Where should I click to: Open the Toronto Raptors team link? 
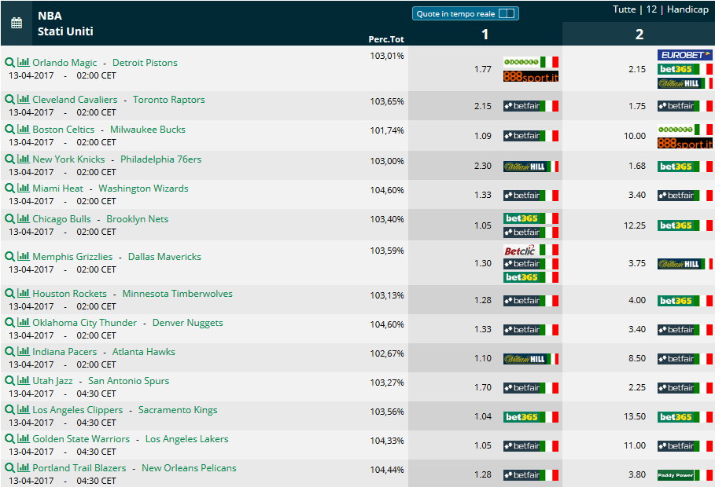(168, 100)
